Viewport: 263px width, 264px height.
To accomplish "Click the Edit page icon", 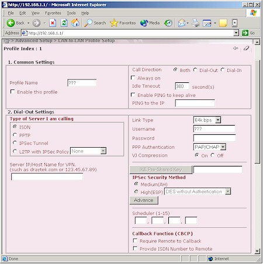I will click(207, 23).
